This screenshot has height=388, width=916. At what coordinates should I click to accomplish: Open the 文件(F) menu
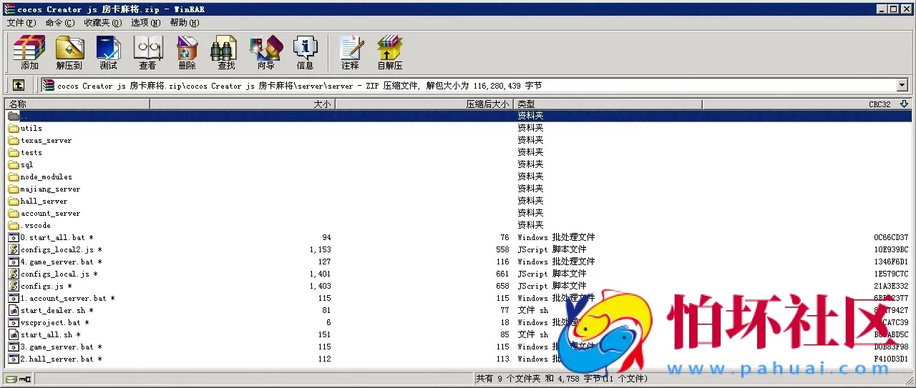21,23
